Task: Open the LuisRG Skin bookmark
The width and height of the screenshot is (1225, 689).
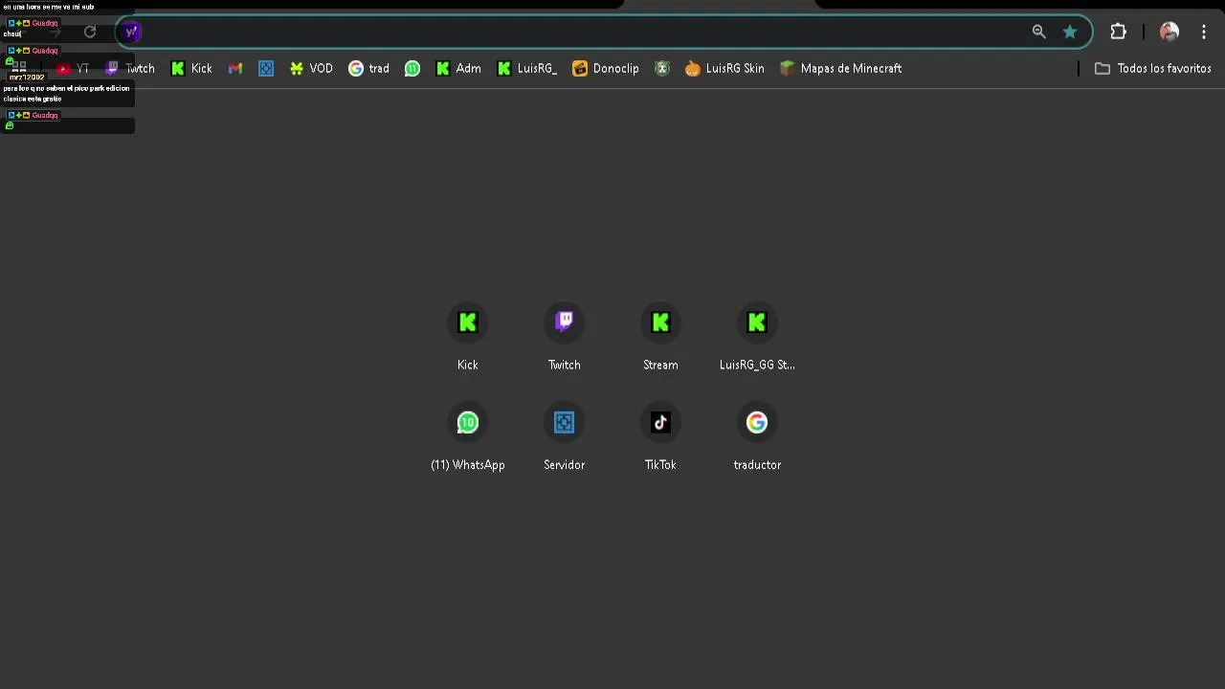Action: (x=724, y=68)
